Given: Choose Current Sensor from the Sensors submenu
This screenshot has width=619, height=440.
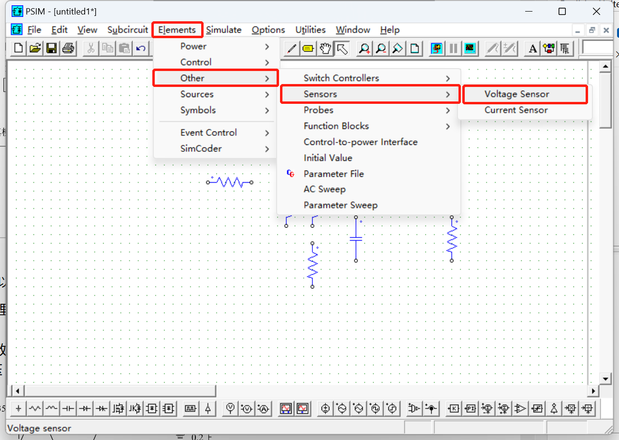Looking at the screenshot, I should pyautogui.click(x=525, y=110).
